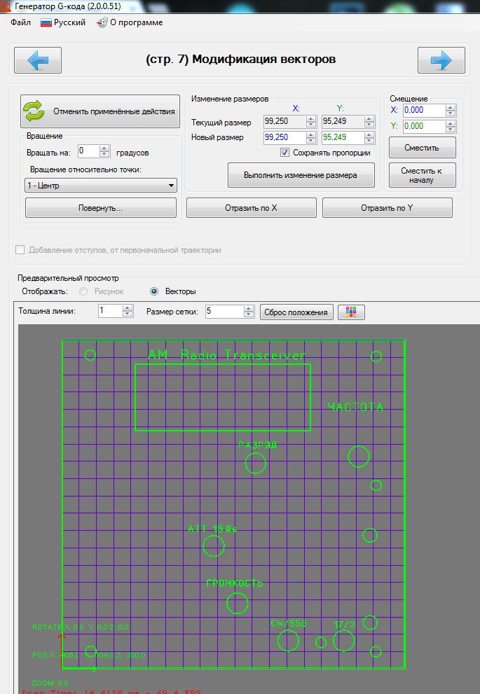The image size is (480, 694).
Task: Go to next page with right arrow
Action: coord(441,60)
